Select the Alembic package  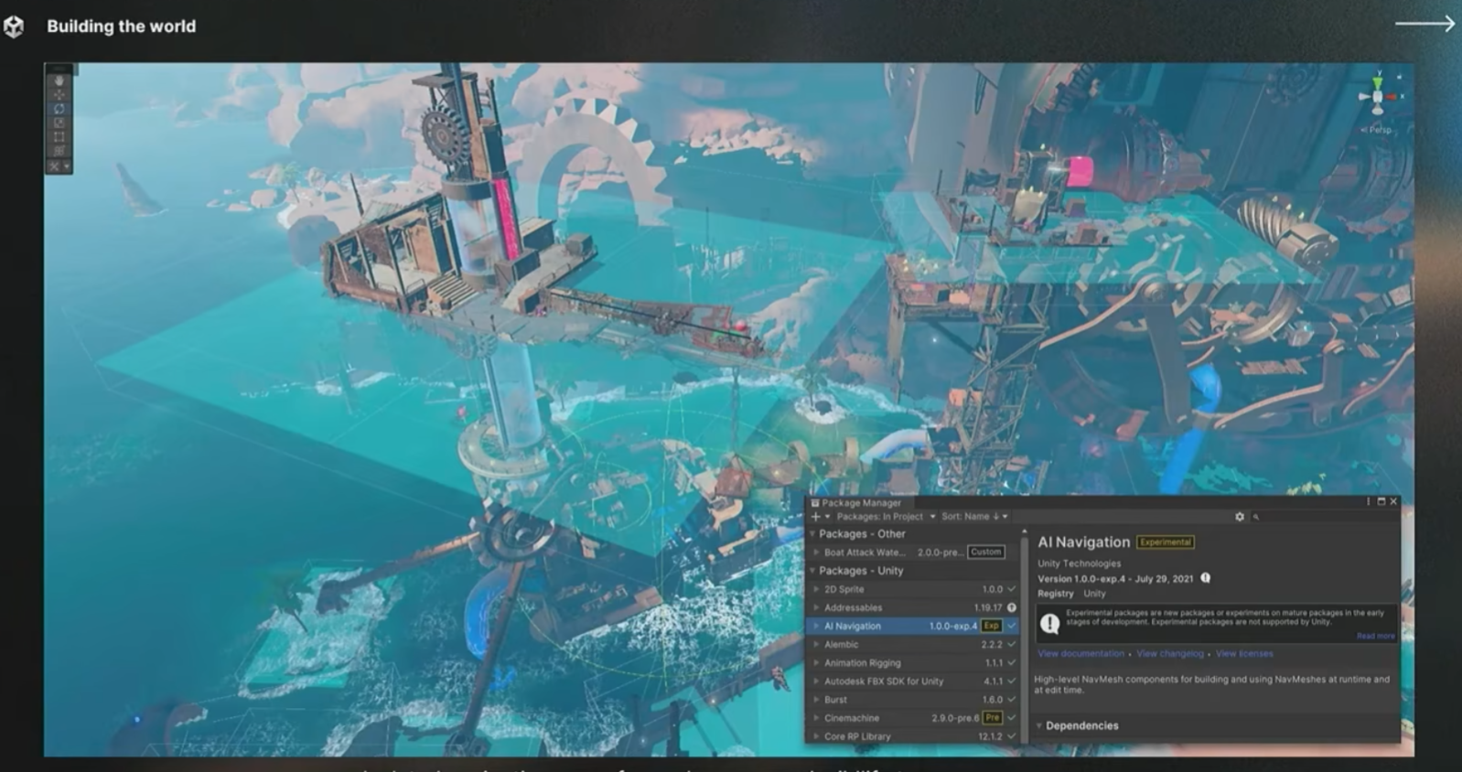pos(913,645)
